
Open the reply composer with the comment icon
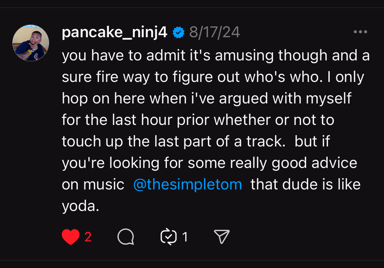(125, 237)
